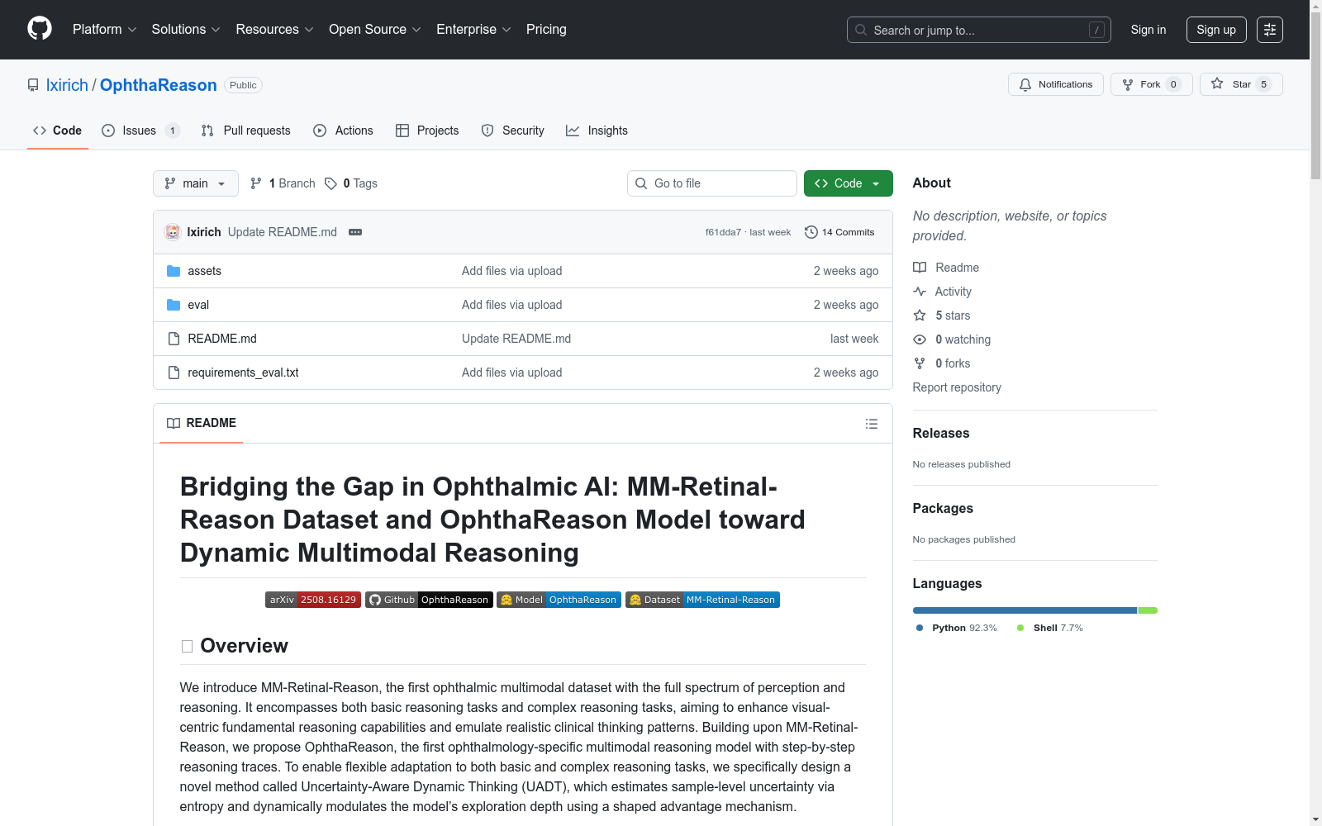The image size is (1322, 826).
Task: Open the Insights tab
Action: [x=597, y=131]
